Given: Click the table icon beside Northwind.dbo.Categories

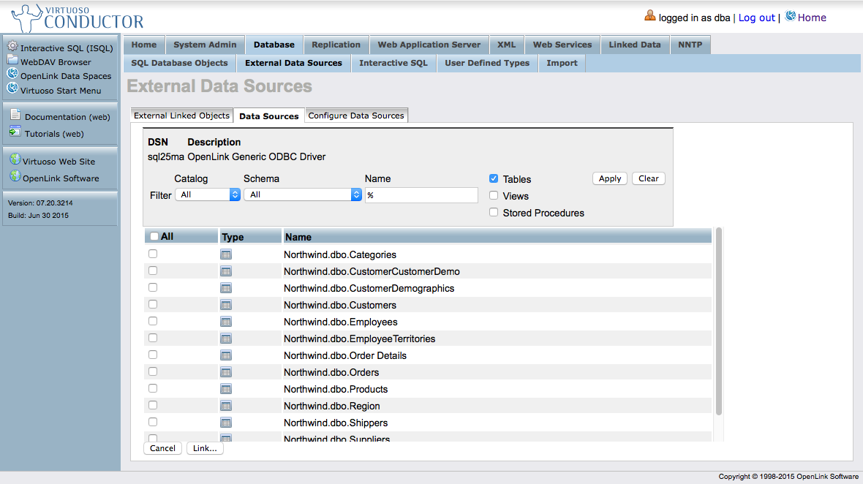Looking at the screenshot, I should click(x=226, y=254).
